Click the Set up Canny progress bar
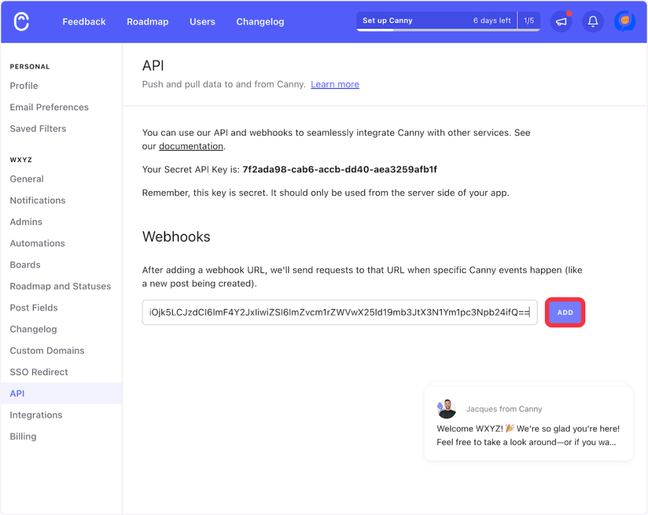 point(437,22)
